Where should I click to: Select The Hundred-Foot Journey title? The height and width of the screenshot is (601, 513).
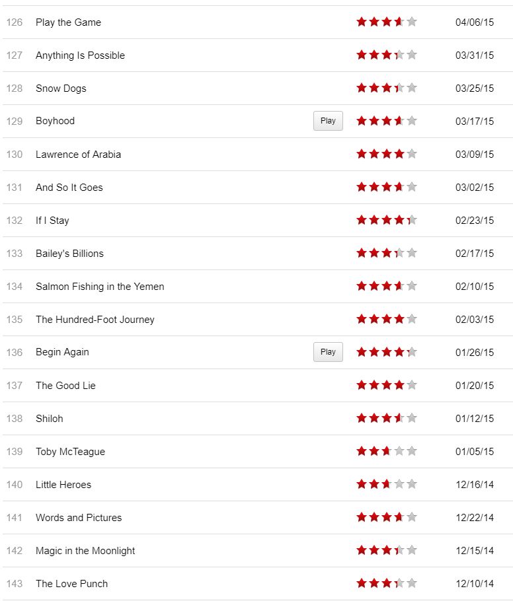95,320
